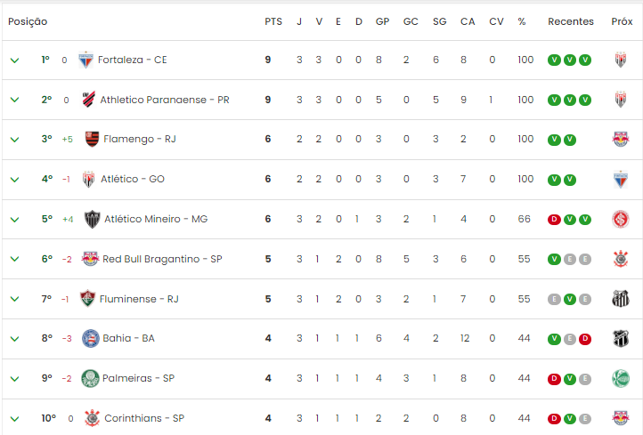Image resolution: width=643 pixels, height=435 pixels.
Task: Open Fluminense's next opponent Santos crest
Action: coord(621,299)
